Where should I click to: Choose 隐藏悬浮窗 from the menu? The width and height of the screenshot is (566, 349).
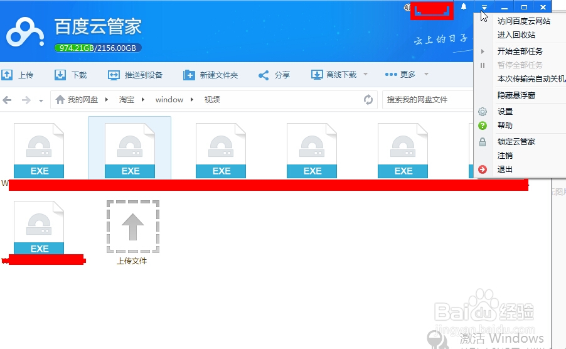516,95
